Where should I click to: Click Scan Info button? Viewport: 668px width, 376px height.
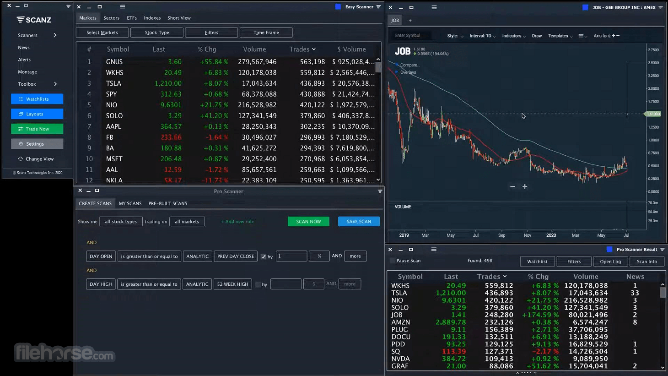(x=647, y=262)
